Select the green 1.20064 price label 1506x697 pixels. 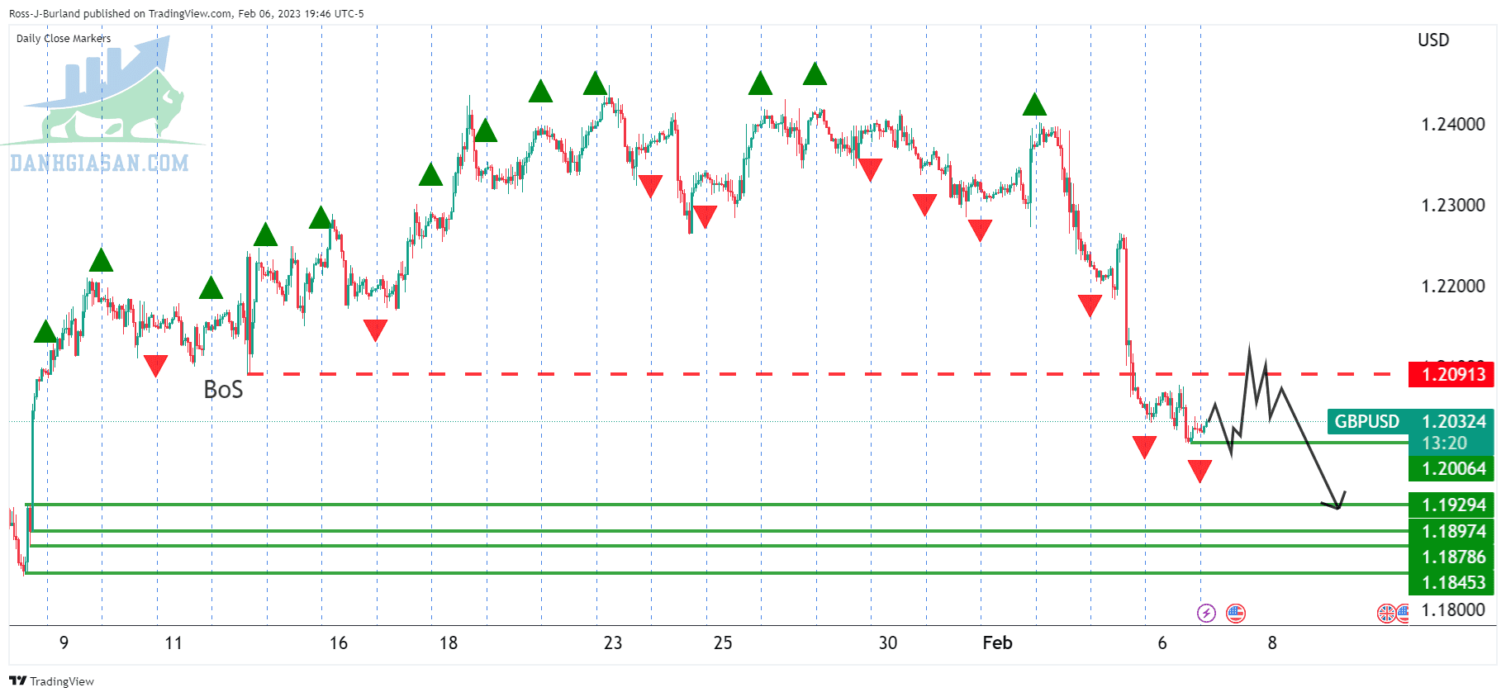(1452, 469)
